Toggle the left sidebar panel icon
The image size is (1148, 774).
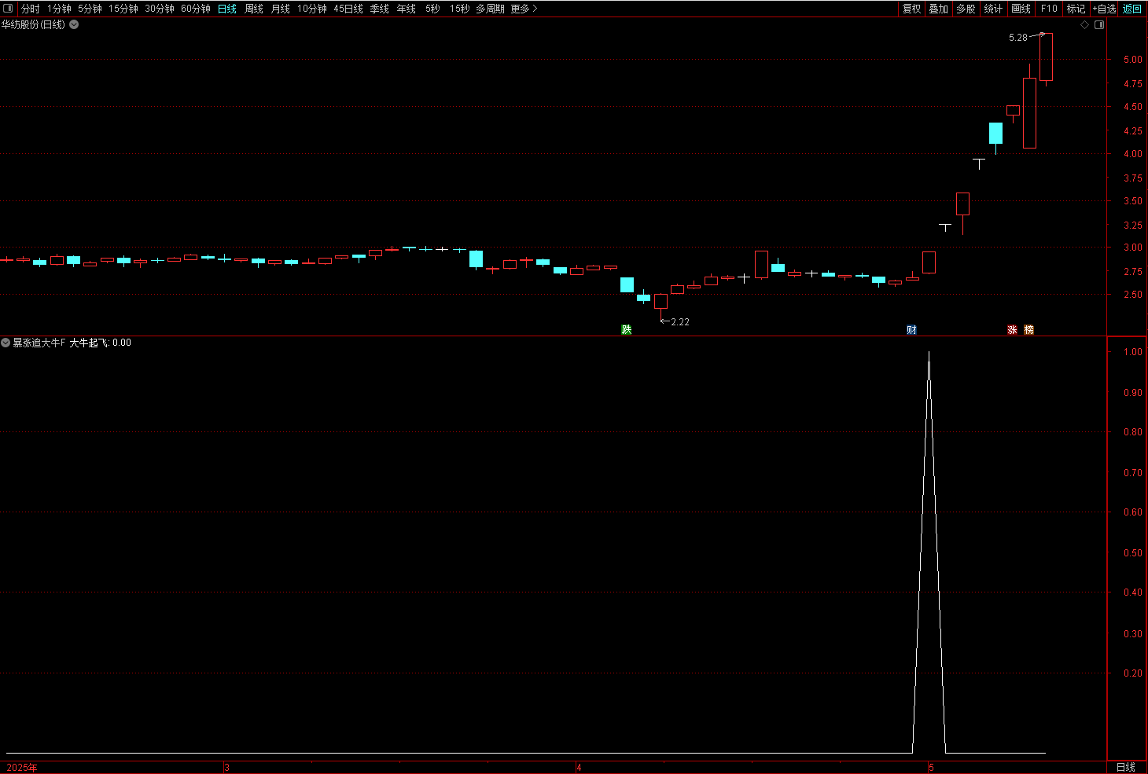[x=8, y=9]
